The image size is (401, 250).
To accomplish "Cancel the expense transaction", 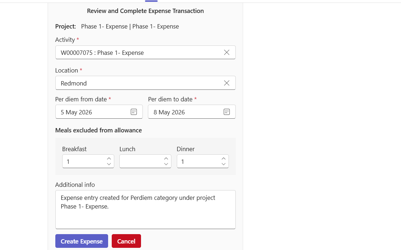I will (x=126, y=241).
